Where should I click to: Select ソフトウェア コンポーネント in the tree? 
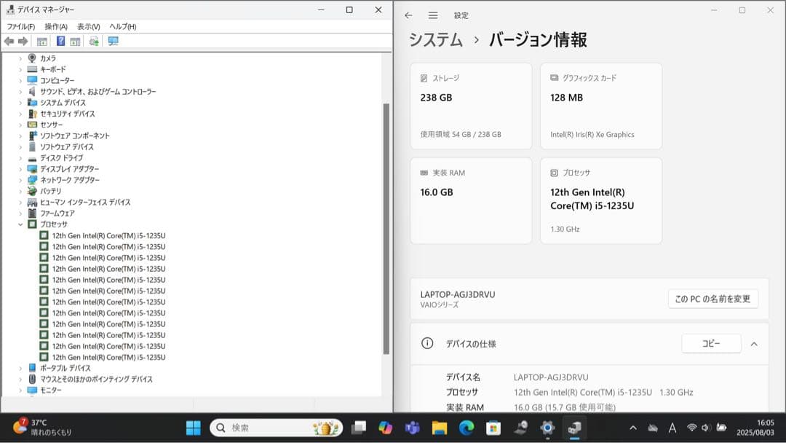coord(75,136)
